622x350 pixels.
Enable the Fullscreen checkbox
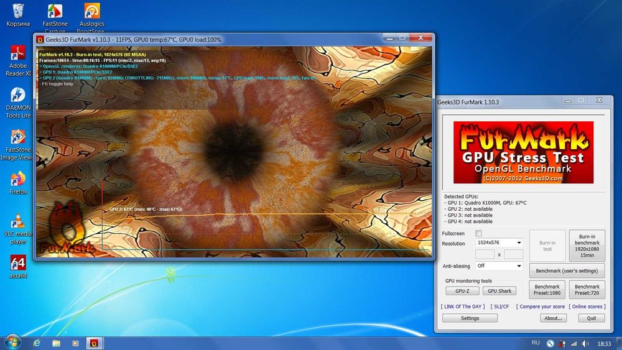478,233
